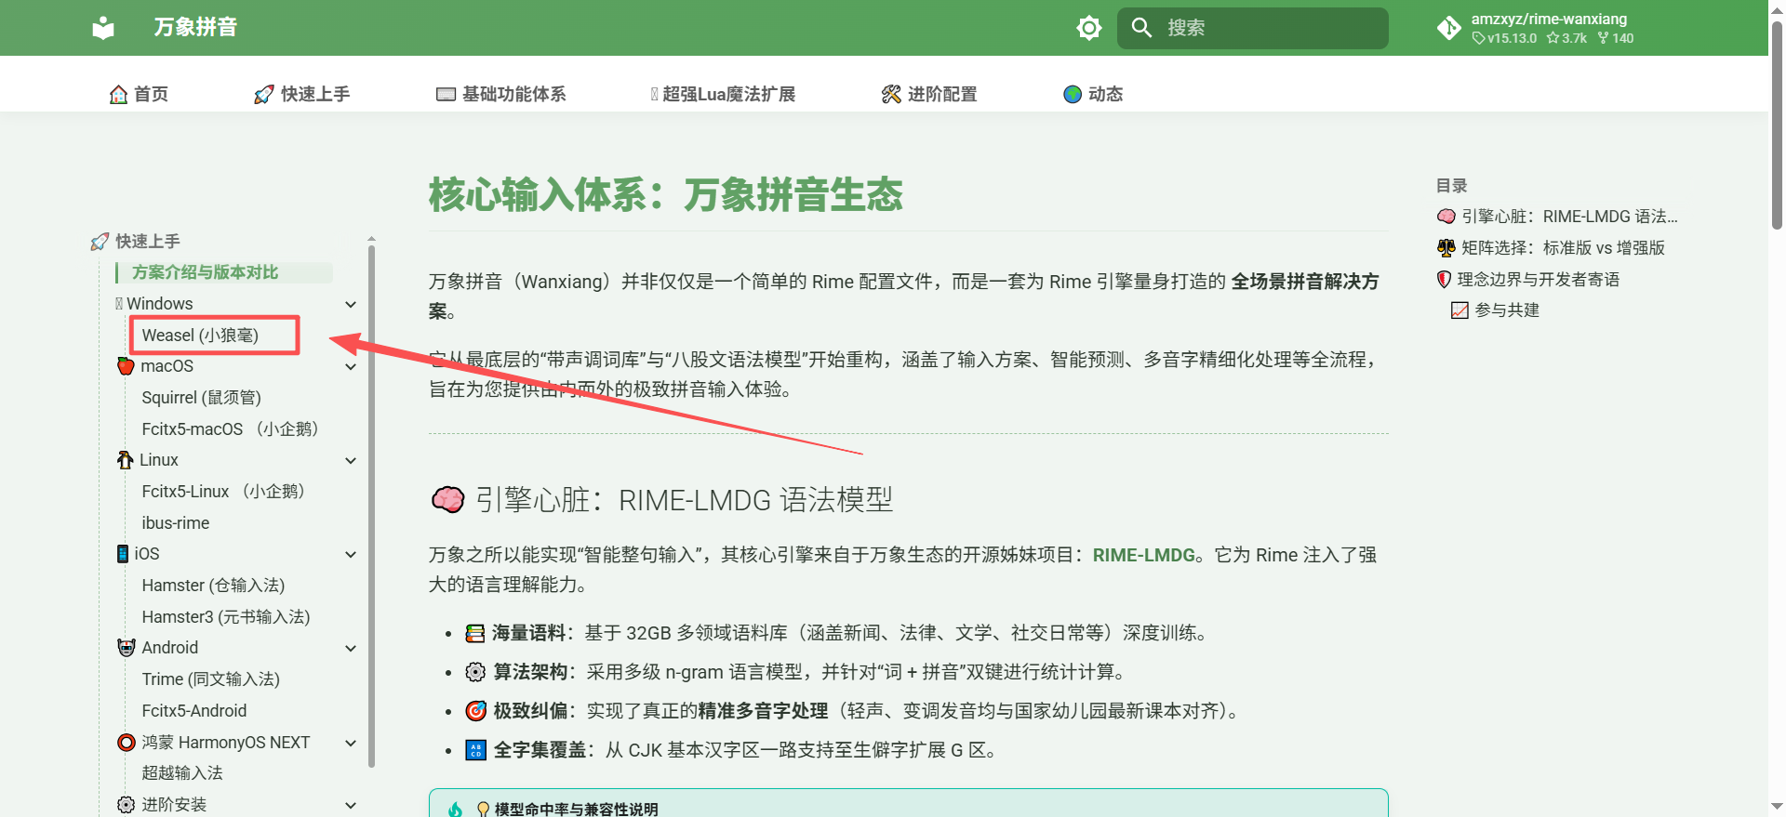This screenshot has width=1786, height=817.
Task: Open the 超强Lua魔法扩展 tab
Action: coord(723,94)
